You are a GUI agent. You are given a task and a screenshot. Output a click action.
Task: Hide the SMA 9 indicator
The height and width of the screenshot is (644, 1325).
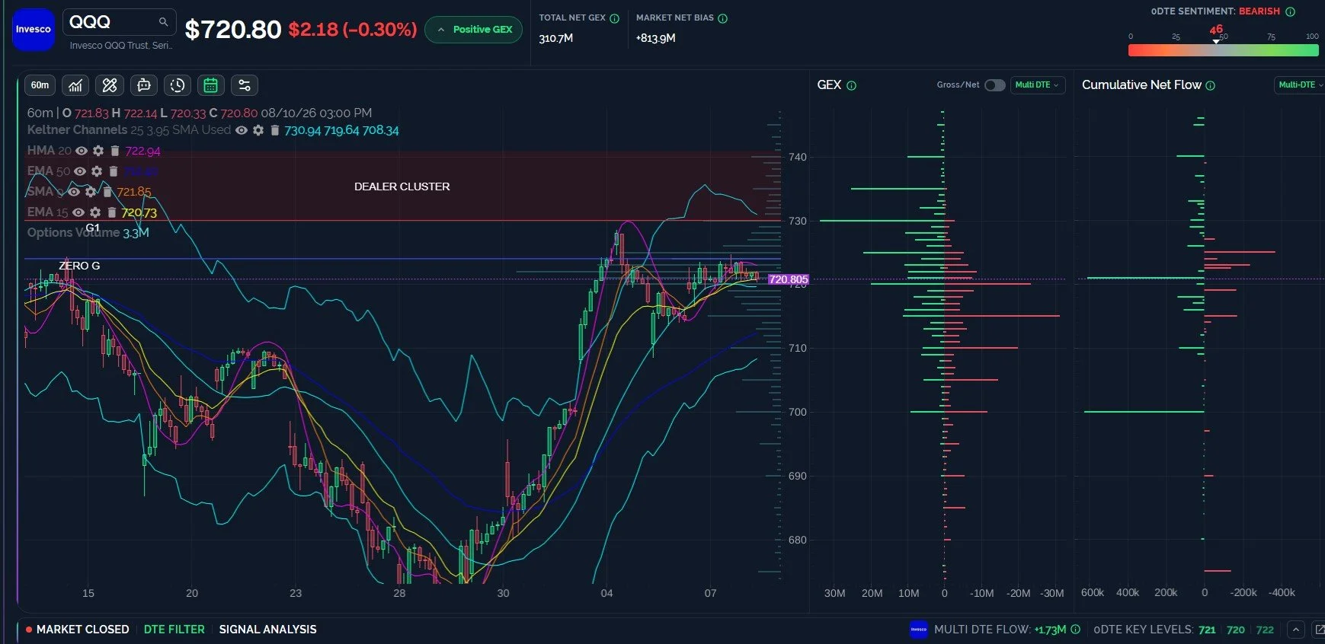(74, 192)
